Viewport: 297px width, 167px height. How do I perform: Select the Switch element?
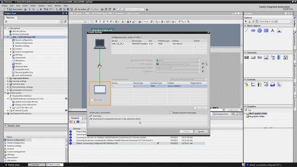click(285, 58)
